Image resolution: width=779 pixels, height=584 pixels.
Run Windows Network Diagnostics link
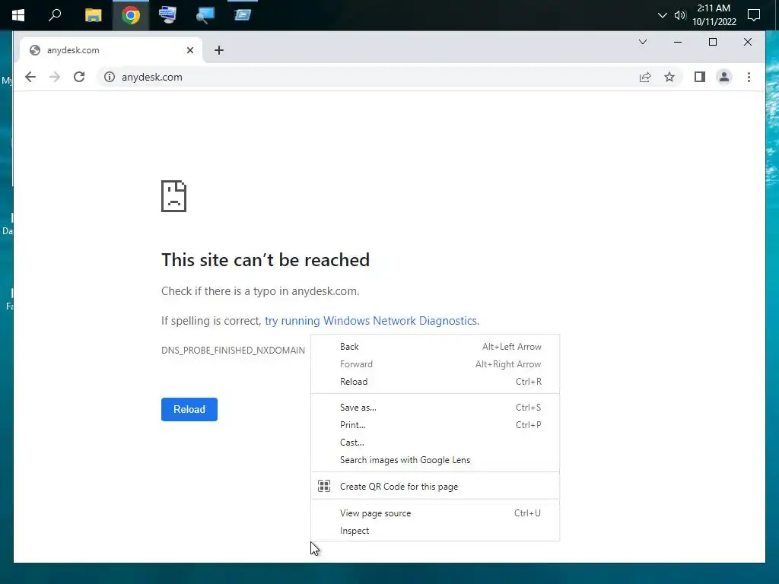pos(371,321)
